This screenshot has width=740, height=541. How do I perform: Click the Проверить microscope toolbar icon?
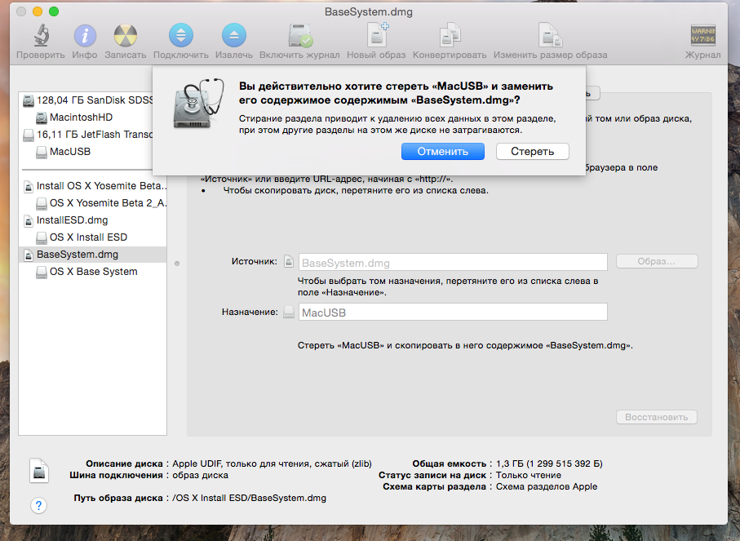pos(40,37)
